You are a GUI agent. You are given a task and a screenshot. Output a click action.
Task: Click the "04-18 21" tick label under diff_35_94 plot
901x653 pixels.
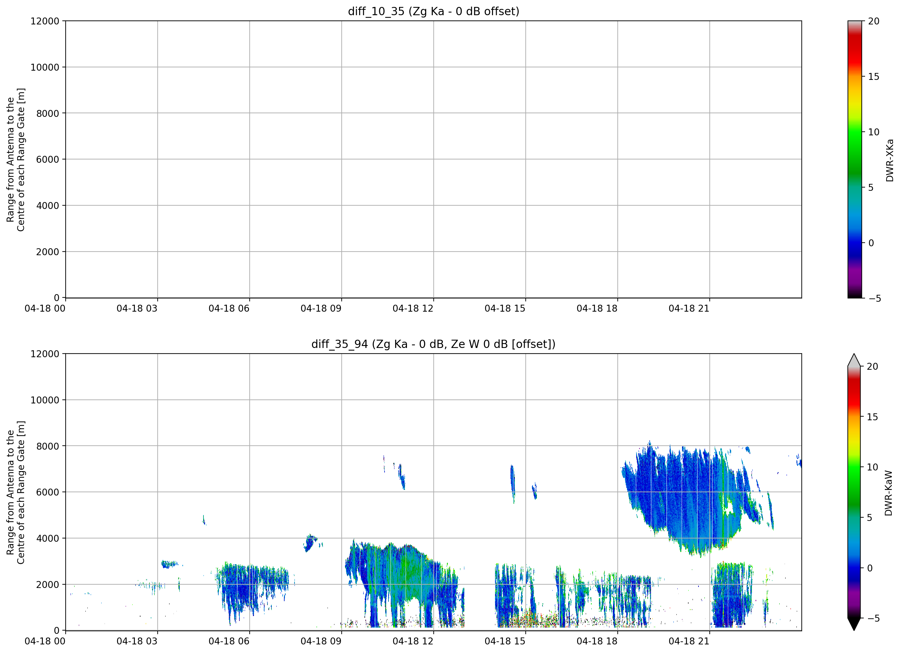point(689,641)
